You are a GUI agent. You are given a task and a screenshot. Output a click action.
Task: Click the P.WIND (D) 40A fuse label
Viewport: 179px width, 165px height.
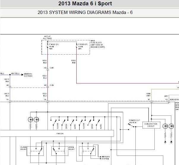pyautogui.click(x=54, y=46)
